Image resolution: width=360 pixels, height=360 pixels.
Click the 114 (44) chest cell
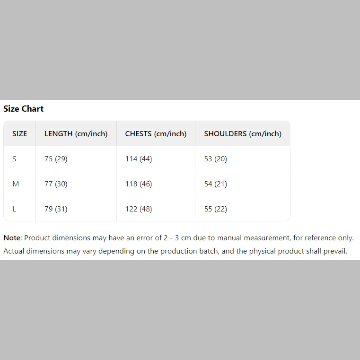click(x=139, y=159)
